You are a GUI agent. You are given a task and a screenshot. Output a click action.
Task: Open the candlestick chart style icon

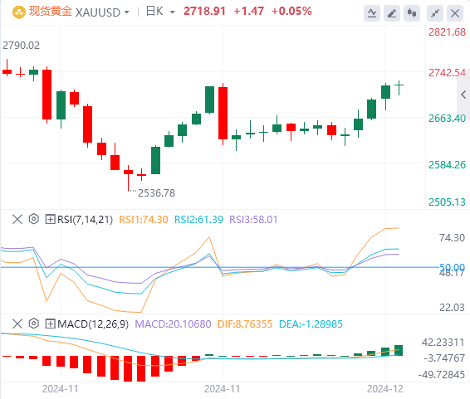(412, 13)
